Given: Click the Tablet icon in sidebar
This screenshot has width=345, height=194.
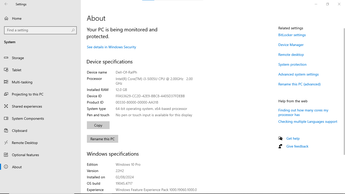Looking at the screenshot, I should 6,70.
